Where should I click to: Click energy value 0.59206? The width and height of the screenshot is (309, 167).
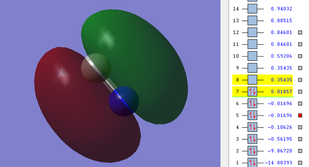282,56
